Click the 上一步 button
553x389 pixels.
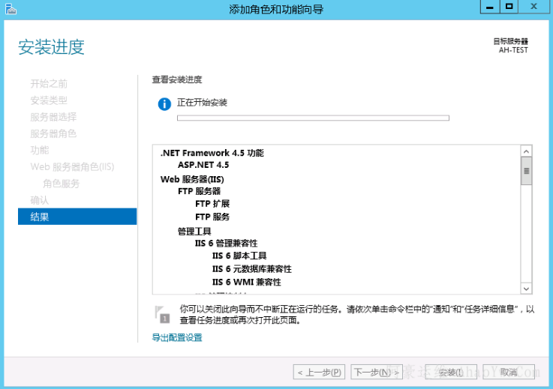[x=319, y=372]
